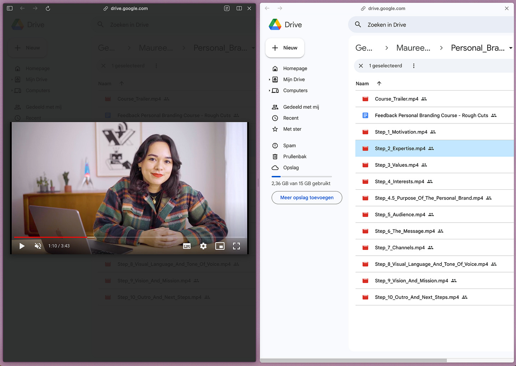
Task: Select Step_8_Visual_Language_And_Tone_Of_Voice.mp4 in right window
Action: pyautogui.click(x=434, y=264)
